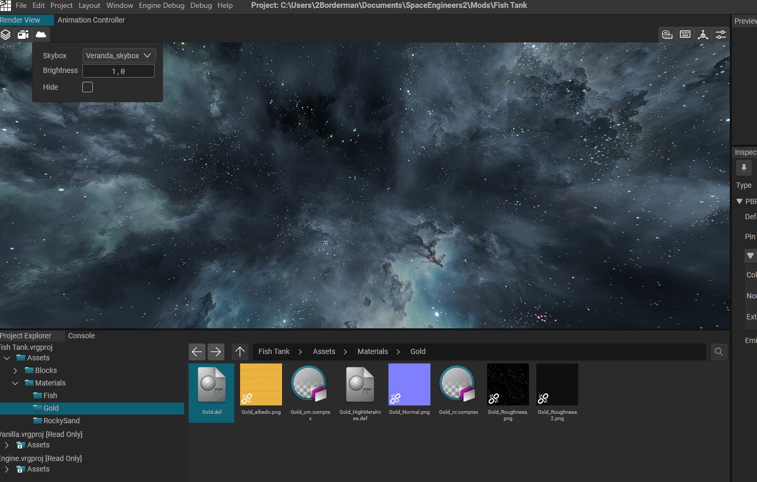
Task: Open the Layout menu
Action: point(89,5)
